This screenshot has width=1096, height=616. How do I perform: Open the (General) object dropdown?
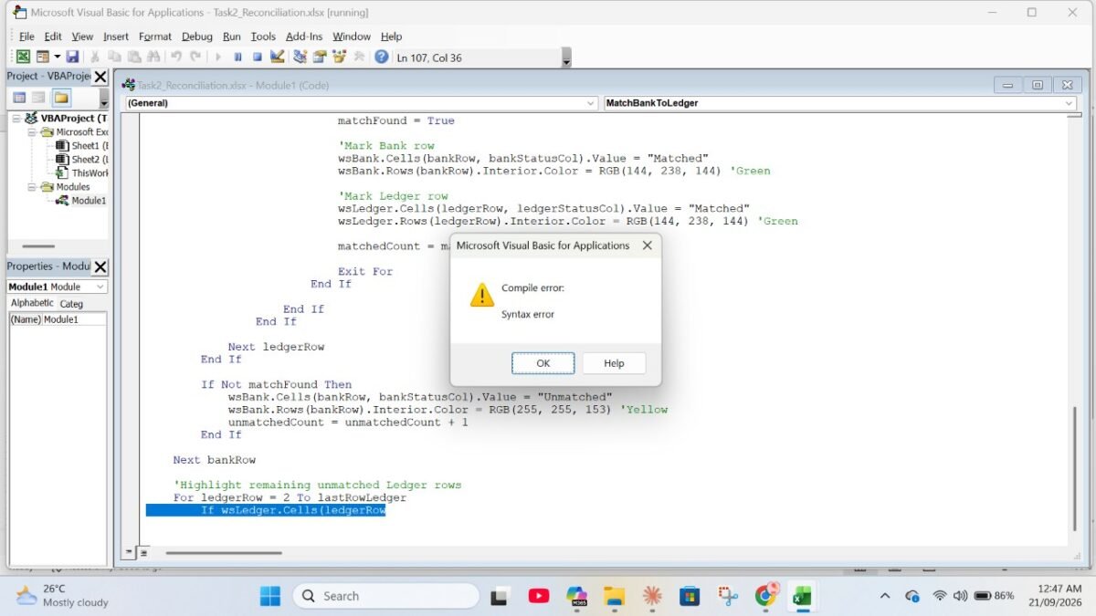tap(590, 103)
